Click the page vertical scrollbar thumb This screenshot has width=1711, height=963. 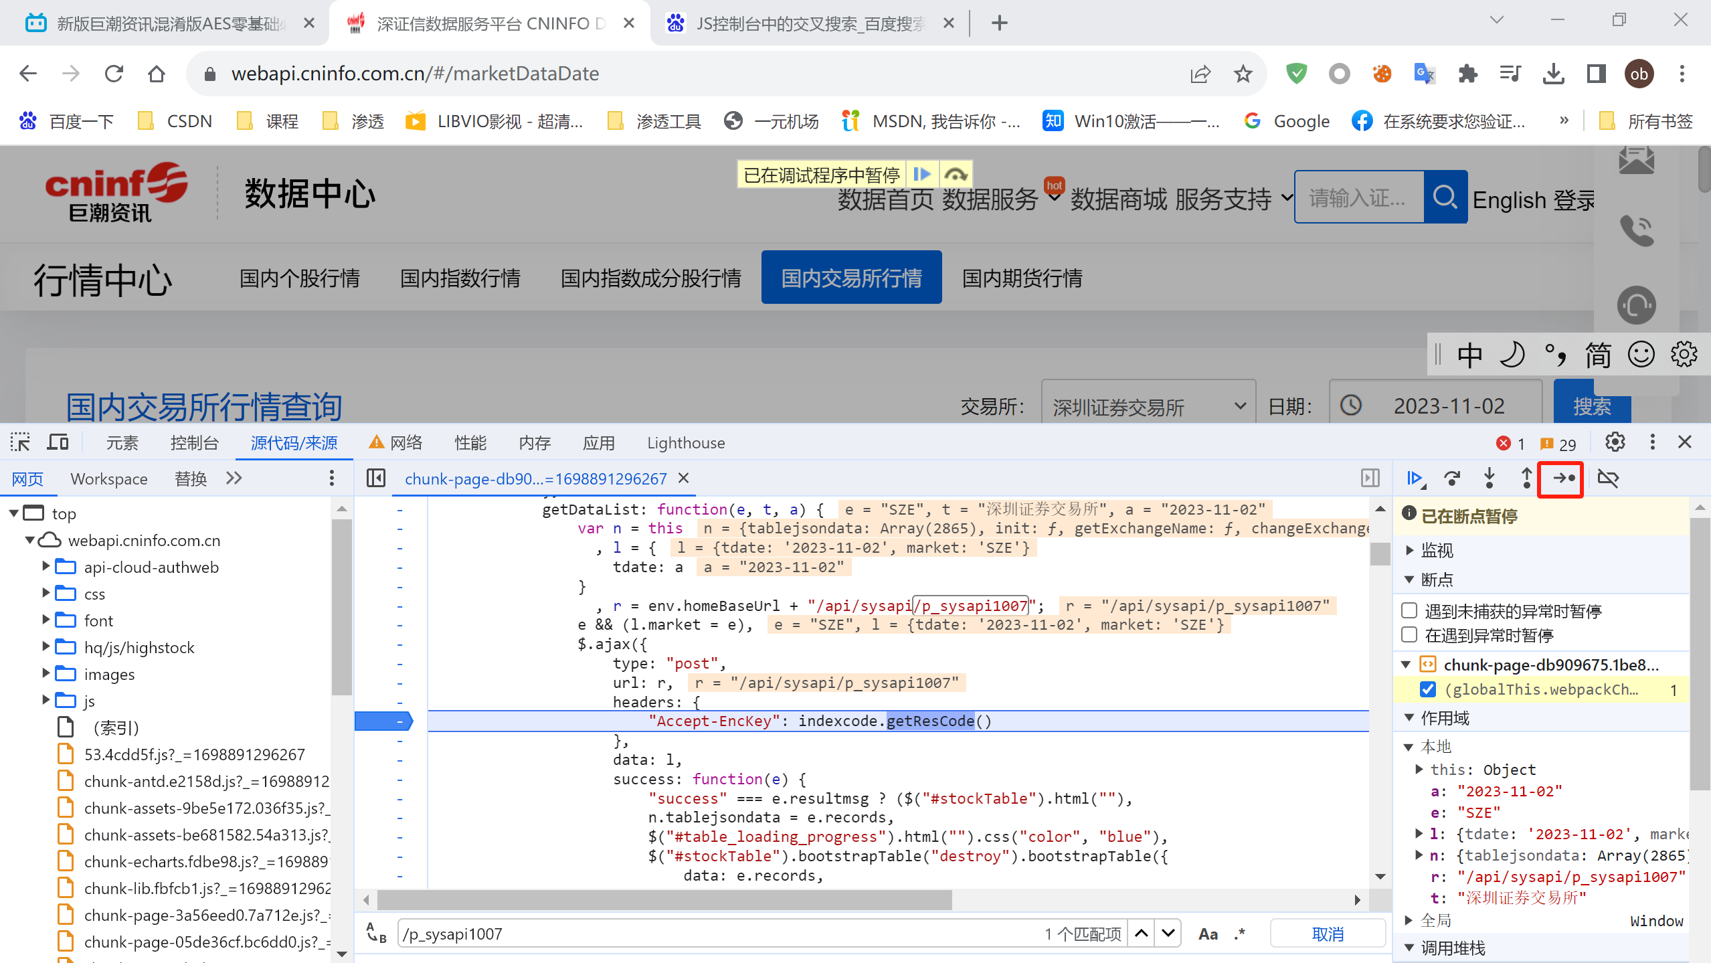pos(1704,170)
